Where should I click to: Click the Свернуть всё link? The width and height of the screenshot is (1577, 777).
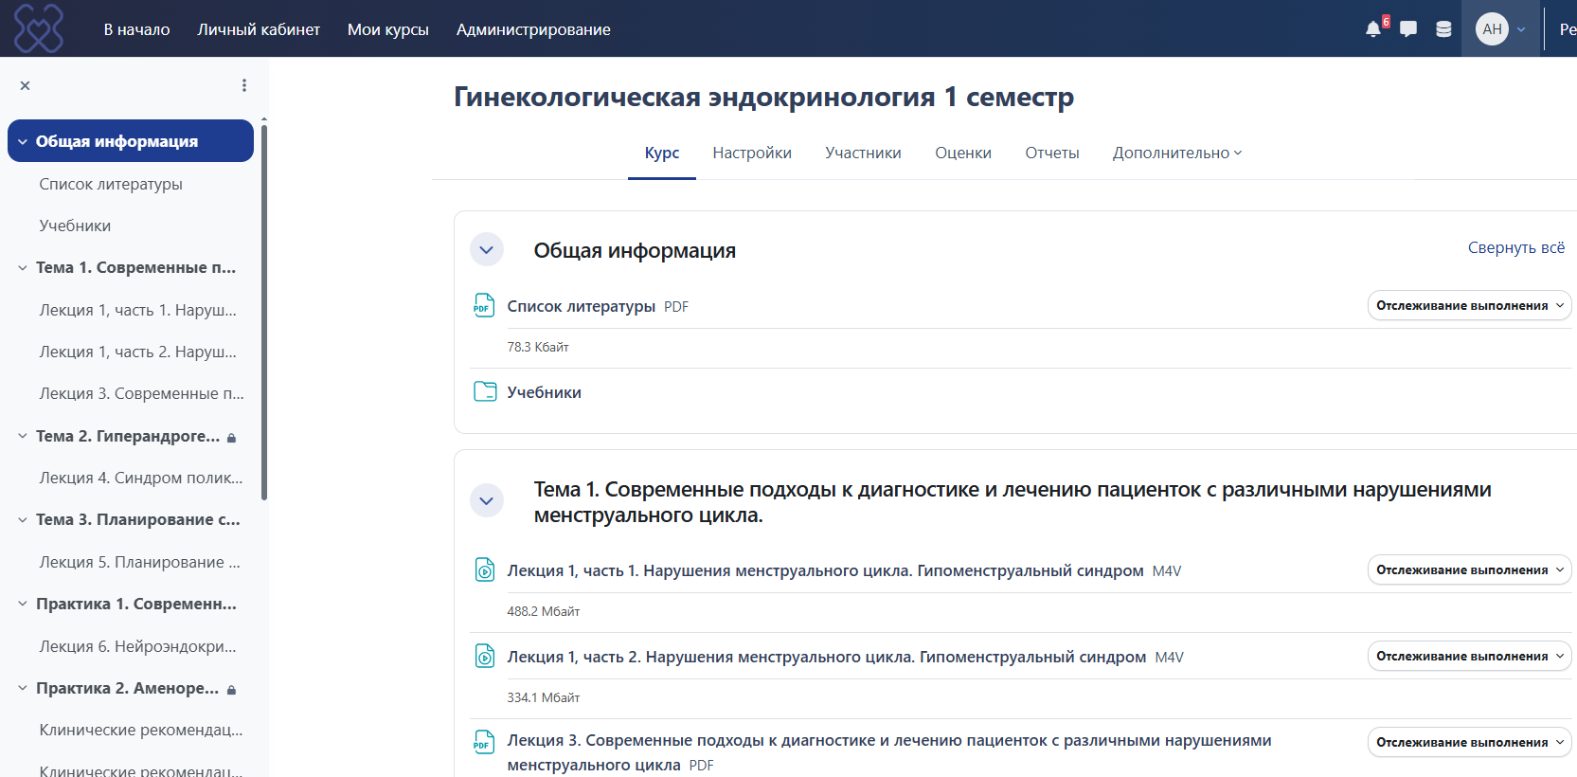tap(1516, 248)
